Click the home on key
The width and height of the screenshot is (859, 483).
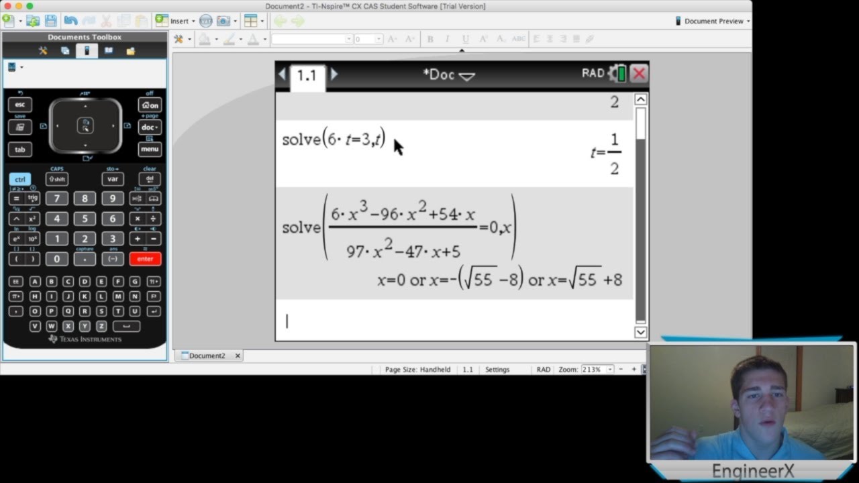pos(150,105)
